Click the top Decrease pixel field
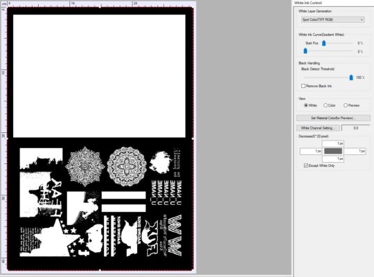 (x=333, y=143)
